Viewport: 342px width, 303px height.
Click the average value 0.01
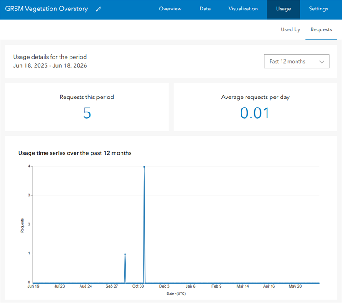pyautogui.click(x=255, y=113)
